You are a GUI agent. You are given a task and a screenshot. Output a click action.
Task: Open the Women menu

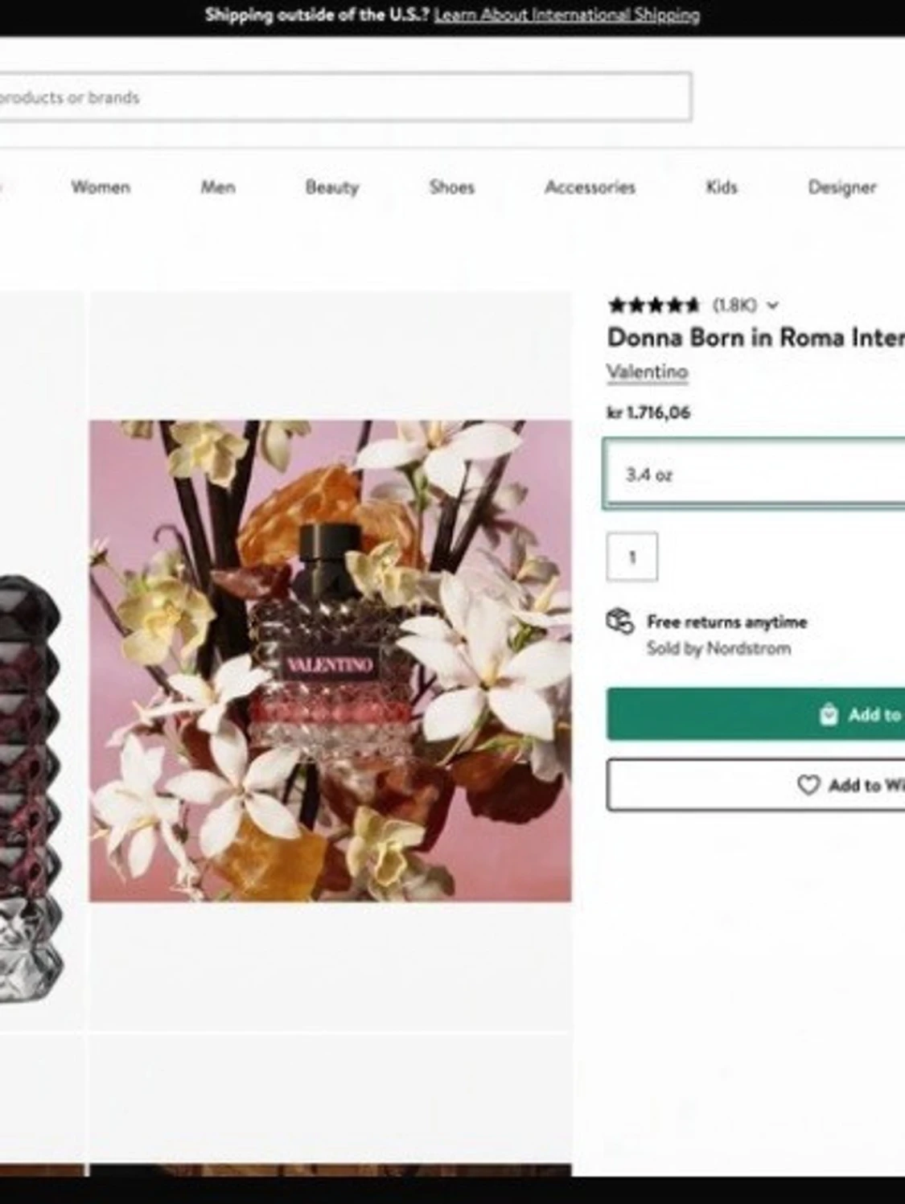(x=101, y=187)
